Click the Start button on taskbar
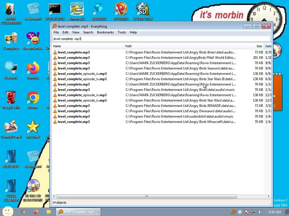Viewport: 289px width, 216px height. click(8, 211)
